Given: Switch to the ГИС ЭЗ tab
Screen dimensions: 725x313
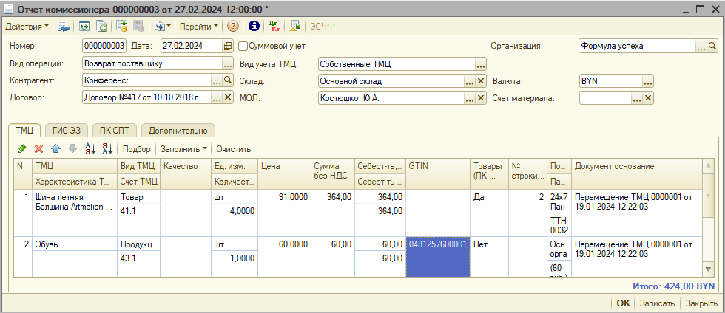Looking at the screenshot, I should (x=66, y=131).
